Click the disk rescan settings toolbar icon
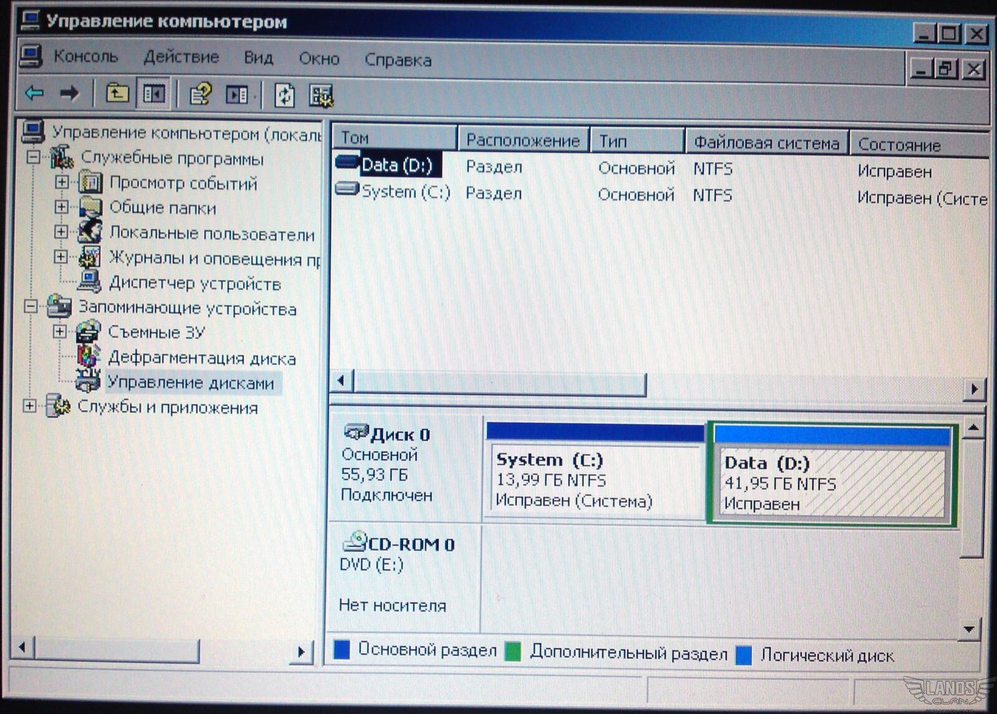The image size is (997, 714). [x=322, y=96]
